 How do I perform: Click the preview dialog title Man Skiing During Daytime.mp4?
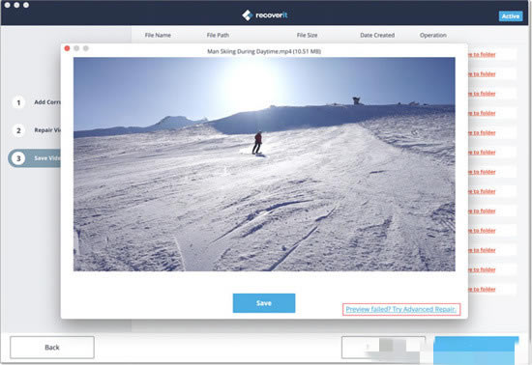[x=264, y=51]
